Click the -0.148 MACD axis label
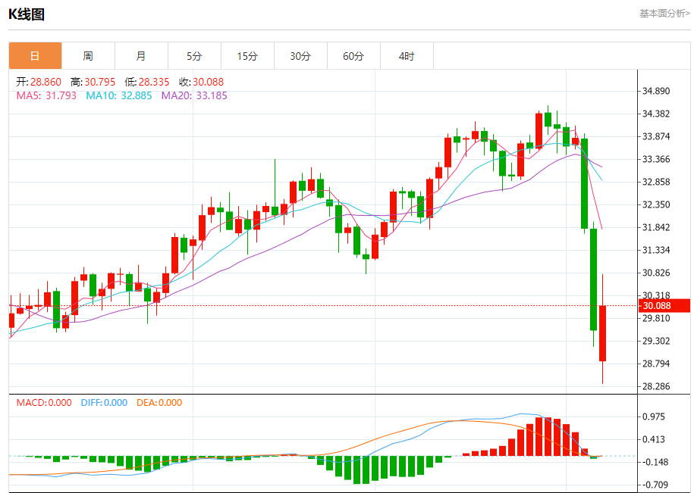 655,462
